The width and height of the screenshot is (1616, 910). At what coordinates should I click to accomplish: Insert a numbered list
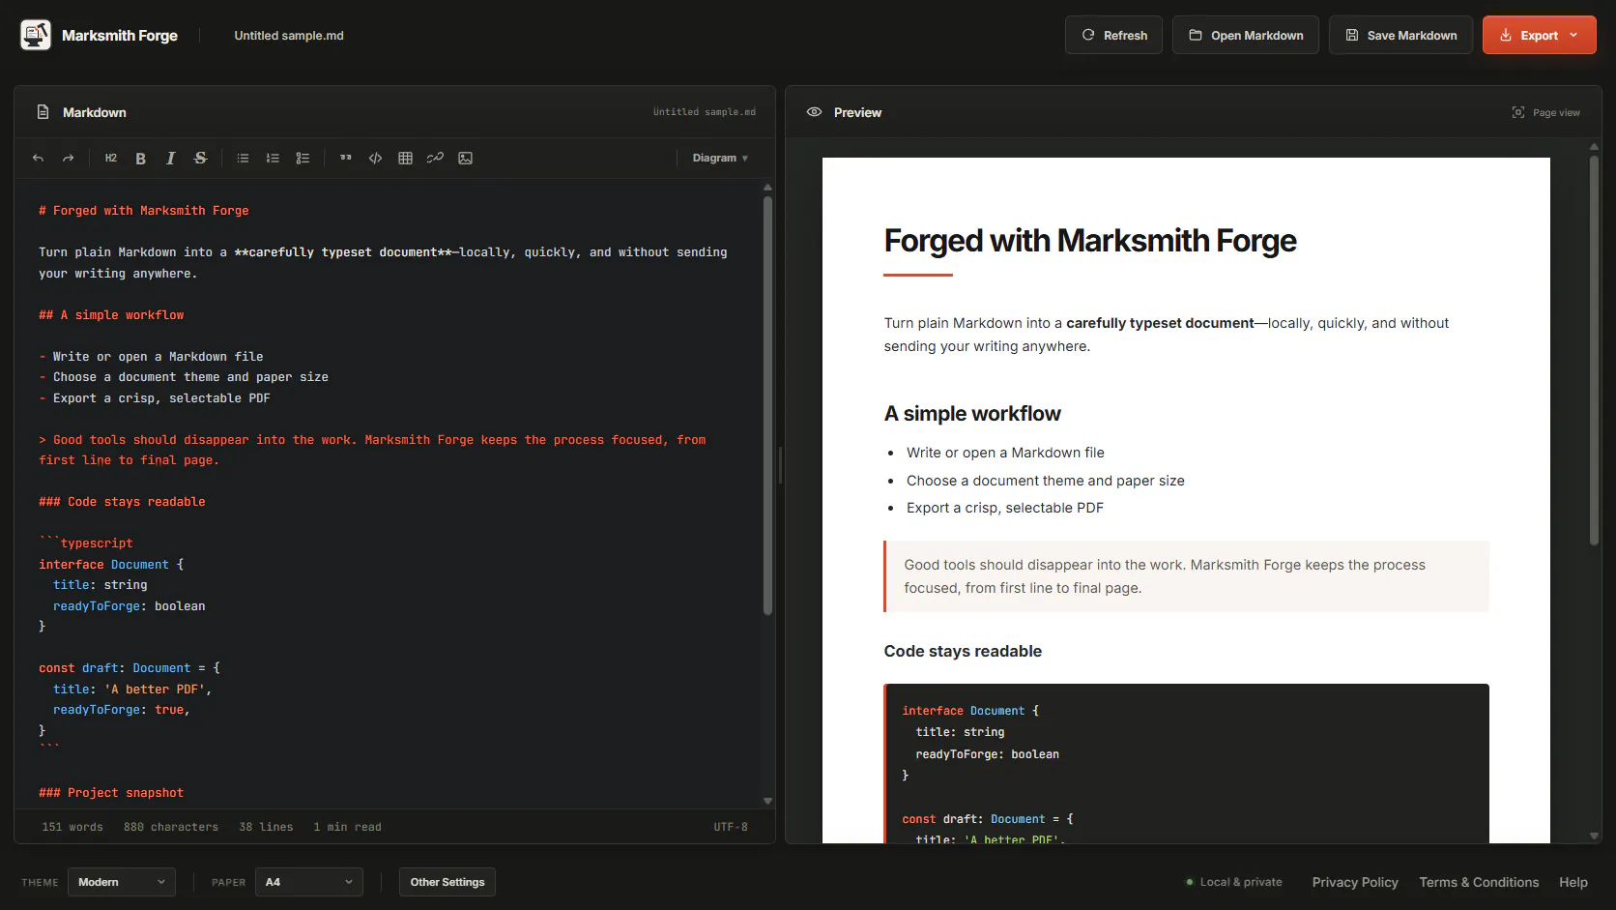click(274, 158)
